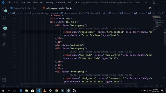
Task: Open the div.row breadcrumb item
Action: [142, 13]
